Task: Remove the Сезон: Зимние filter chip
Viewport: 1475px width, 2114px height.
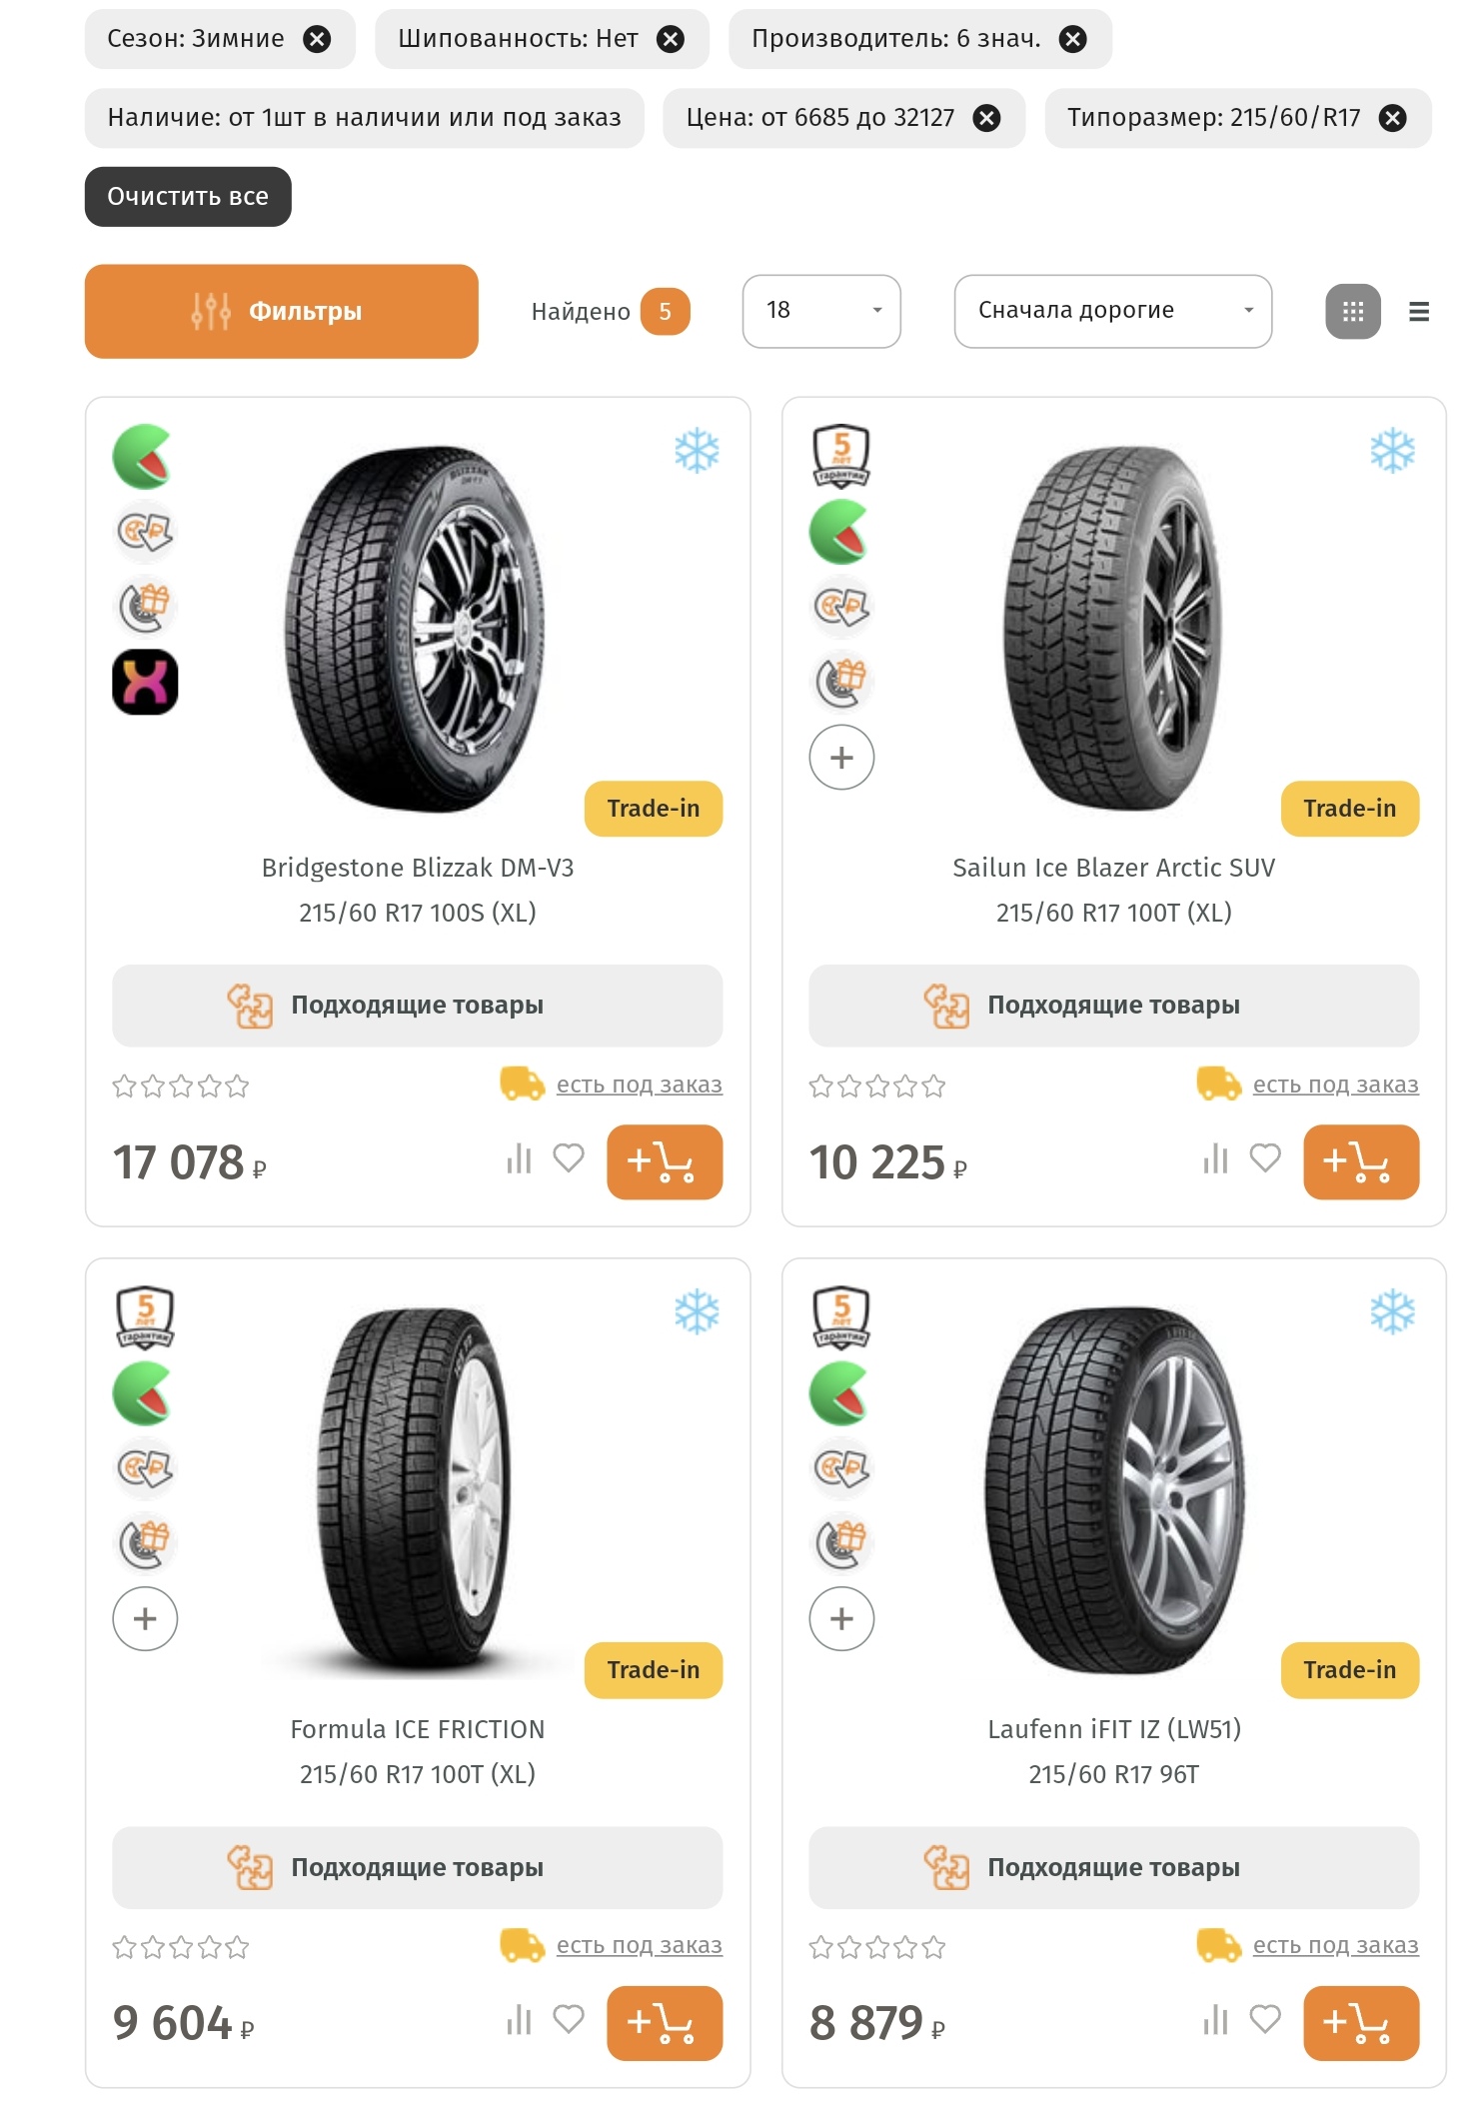Action: (x=317, y=39)
